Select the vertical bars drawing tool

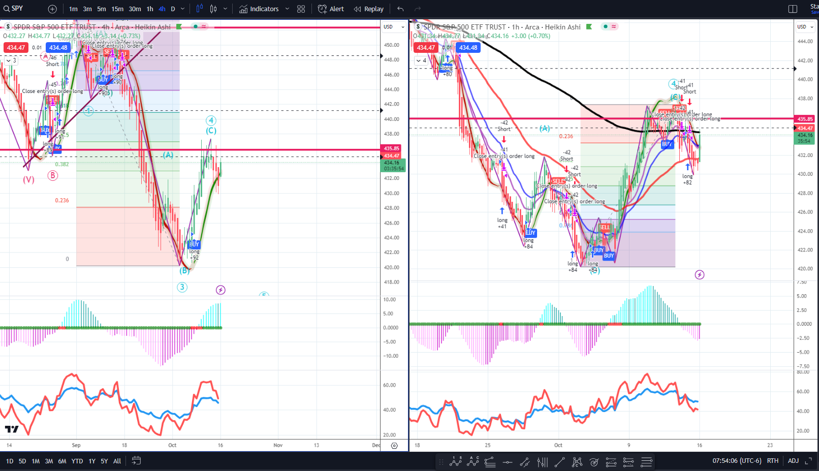(x=542, y=462)
